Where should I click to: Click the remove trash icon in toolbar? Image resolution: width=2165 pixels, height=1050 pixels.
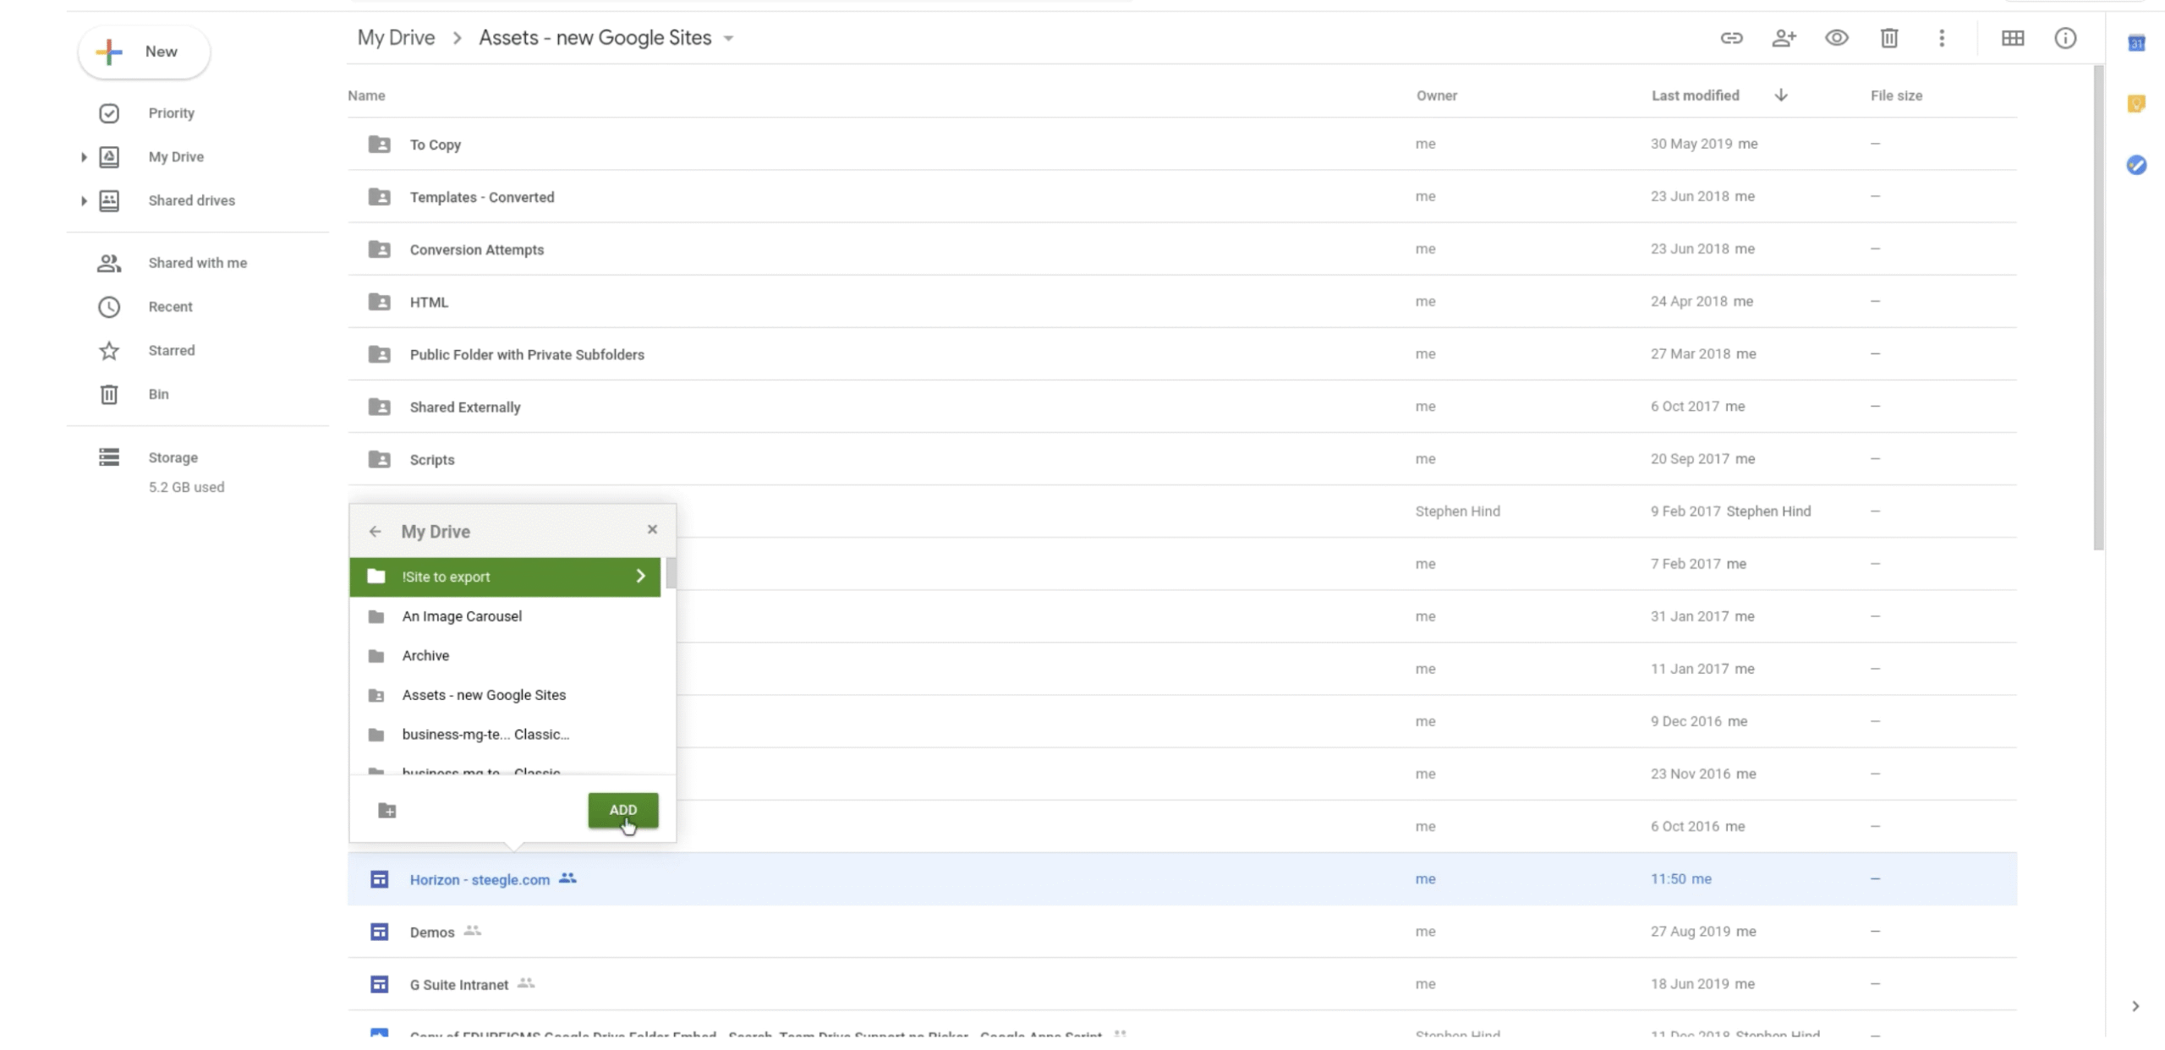(1888, 38)
